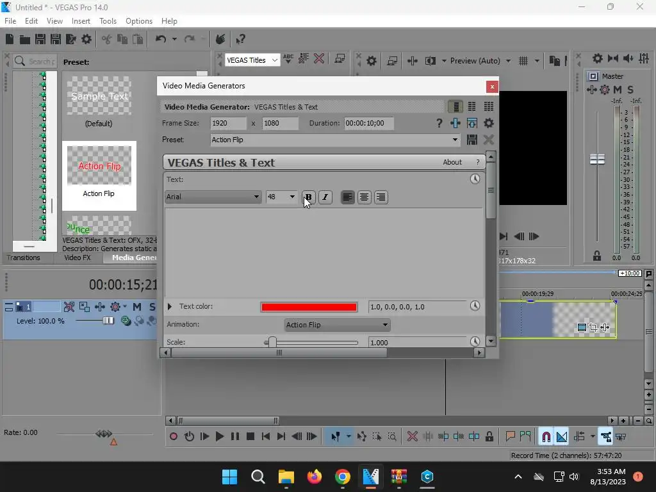
Task: Open the Animation Action Flip dropdown
Action: [x=337, y=325]
